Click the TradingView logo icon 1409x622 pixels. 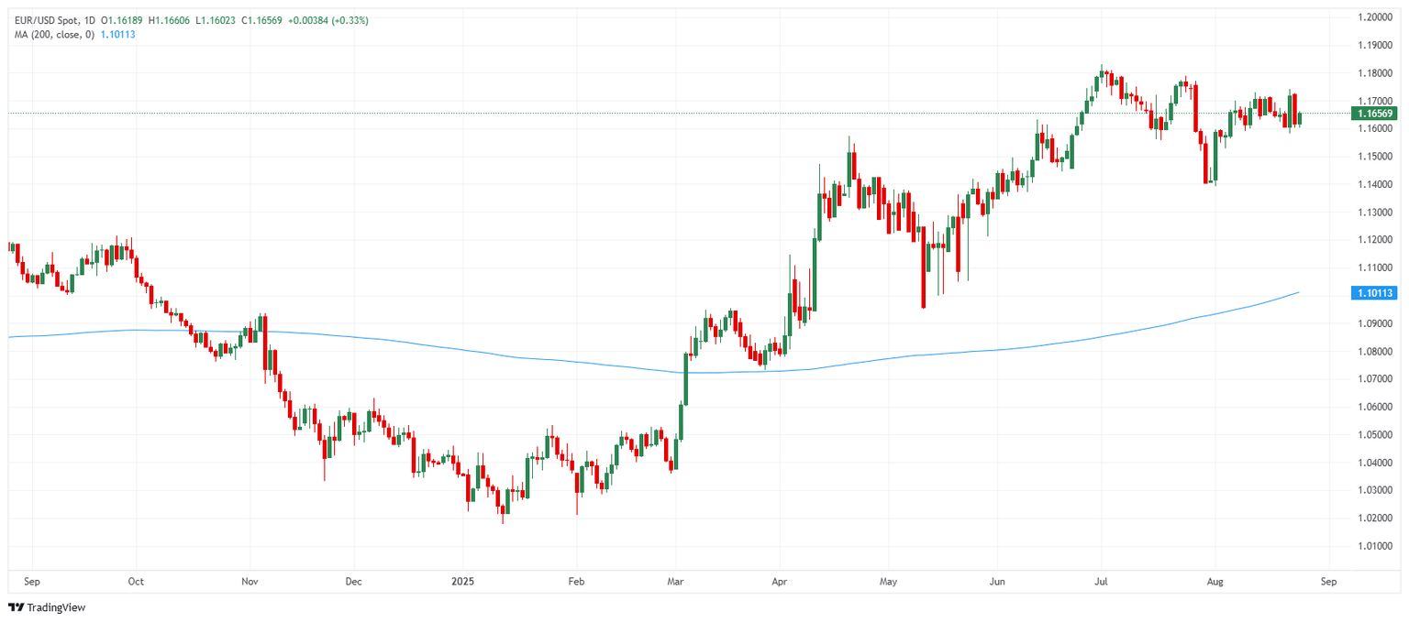click(x=15, y=607)
